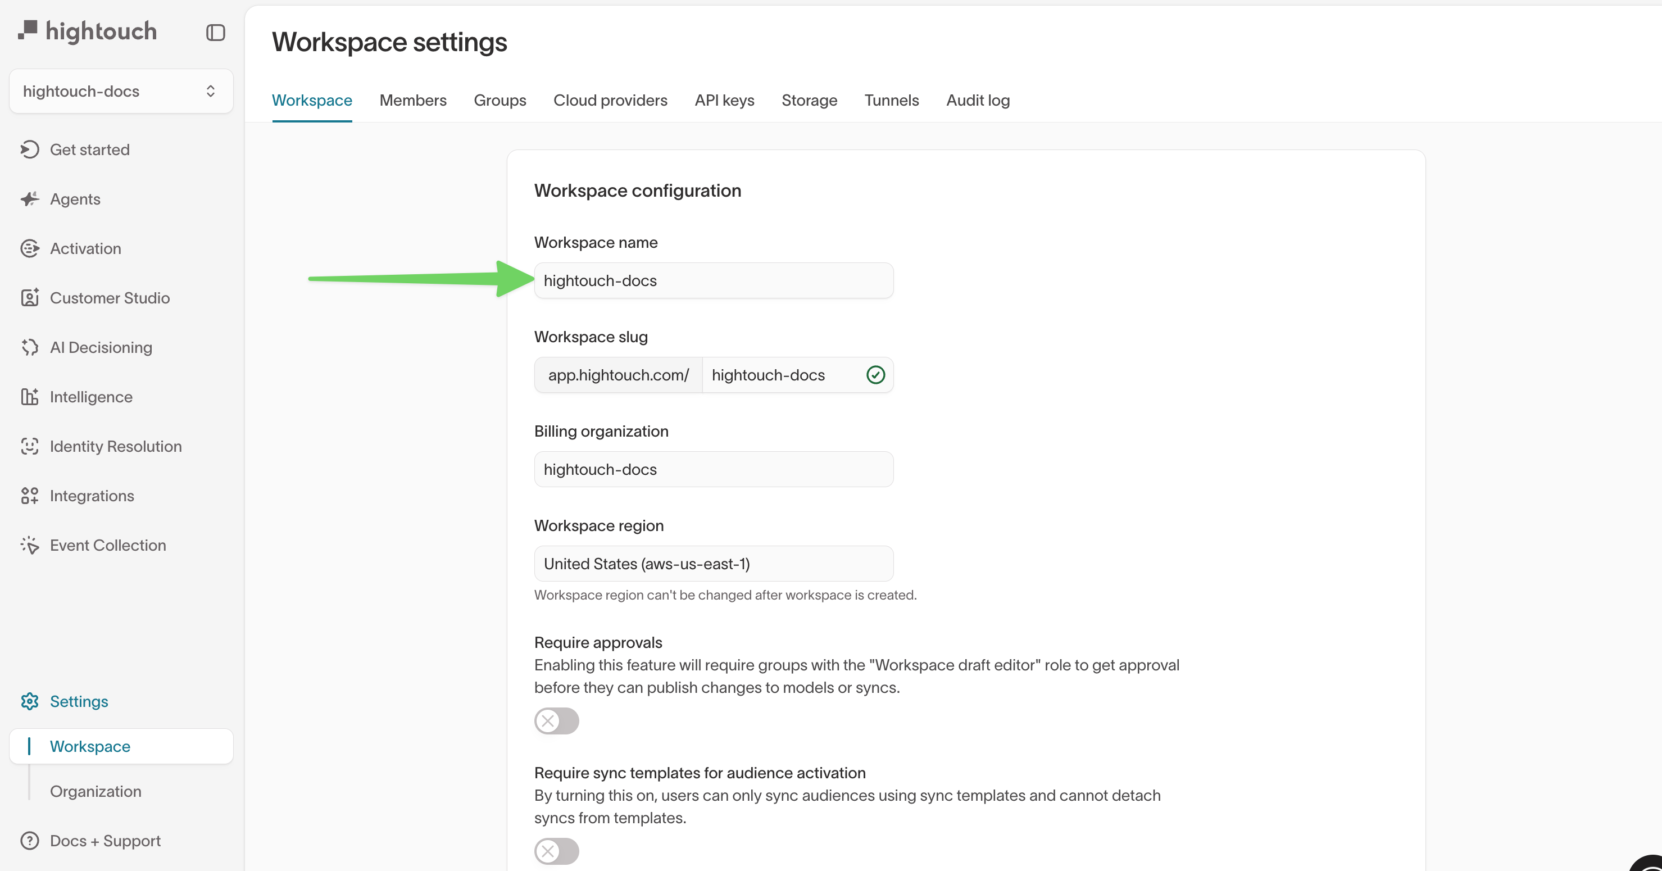
Task: Open the Workspace region selector
Action: [x=713, y=563]
